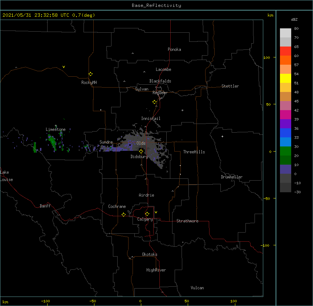The width and height of the screenshot is (313, 306).
Task: Pick the slate purple swatch between 10 and 0
Action: click(x=285, y=169)
